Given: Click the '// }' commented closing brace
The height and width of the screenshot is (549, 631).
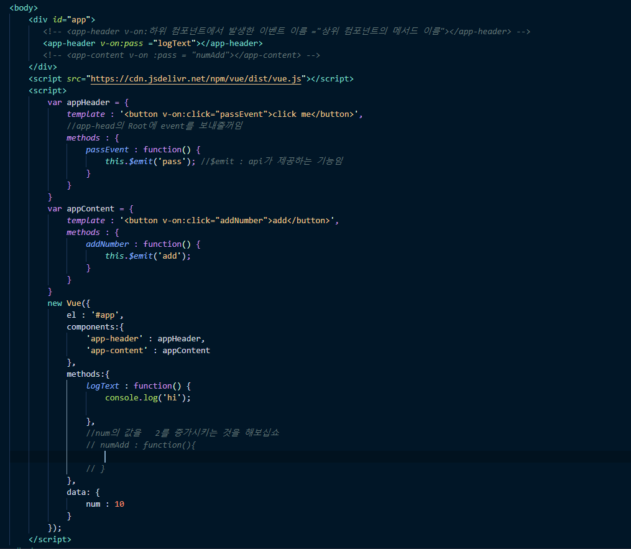Looking at the screenshot, I should coord(95,469).
